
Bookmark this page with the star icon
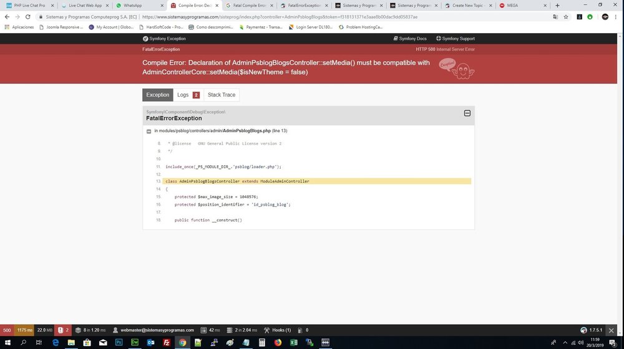566,17
